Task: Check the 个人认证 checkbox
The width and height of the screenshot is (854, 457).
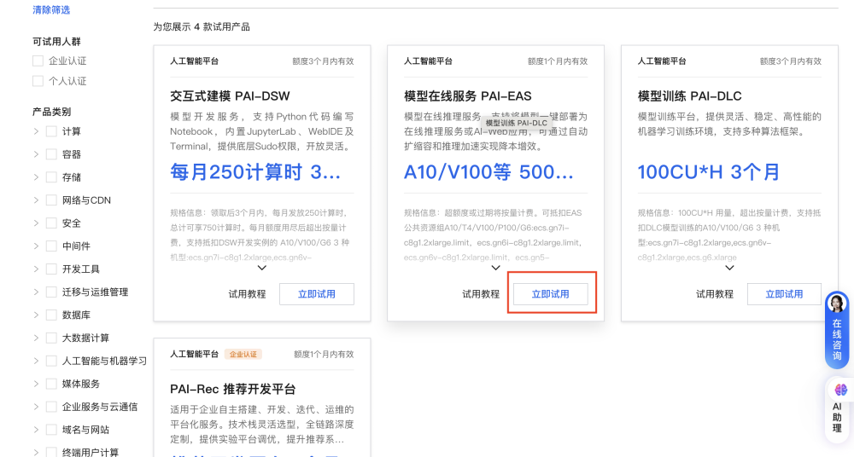Action: (x=38, y=81)
